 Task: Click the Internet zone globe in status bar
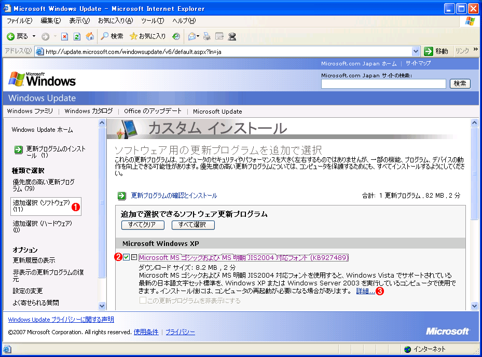[x=408, y=349]
